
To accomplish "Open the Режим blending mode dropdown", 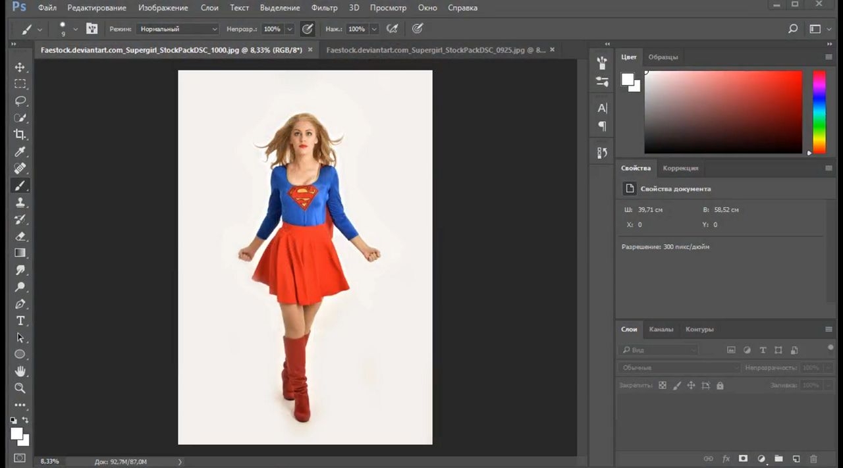I will pos(177,29).
